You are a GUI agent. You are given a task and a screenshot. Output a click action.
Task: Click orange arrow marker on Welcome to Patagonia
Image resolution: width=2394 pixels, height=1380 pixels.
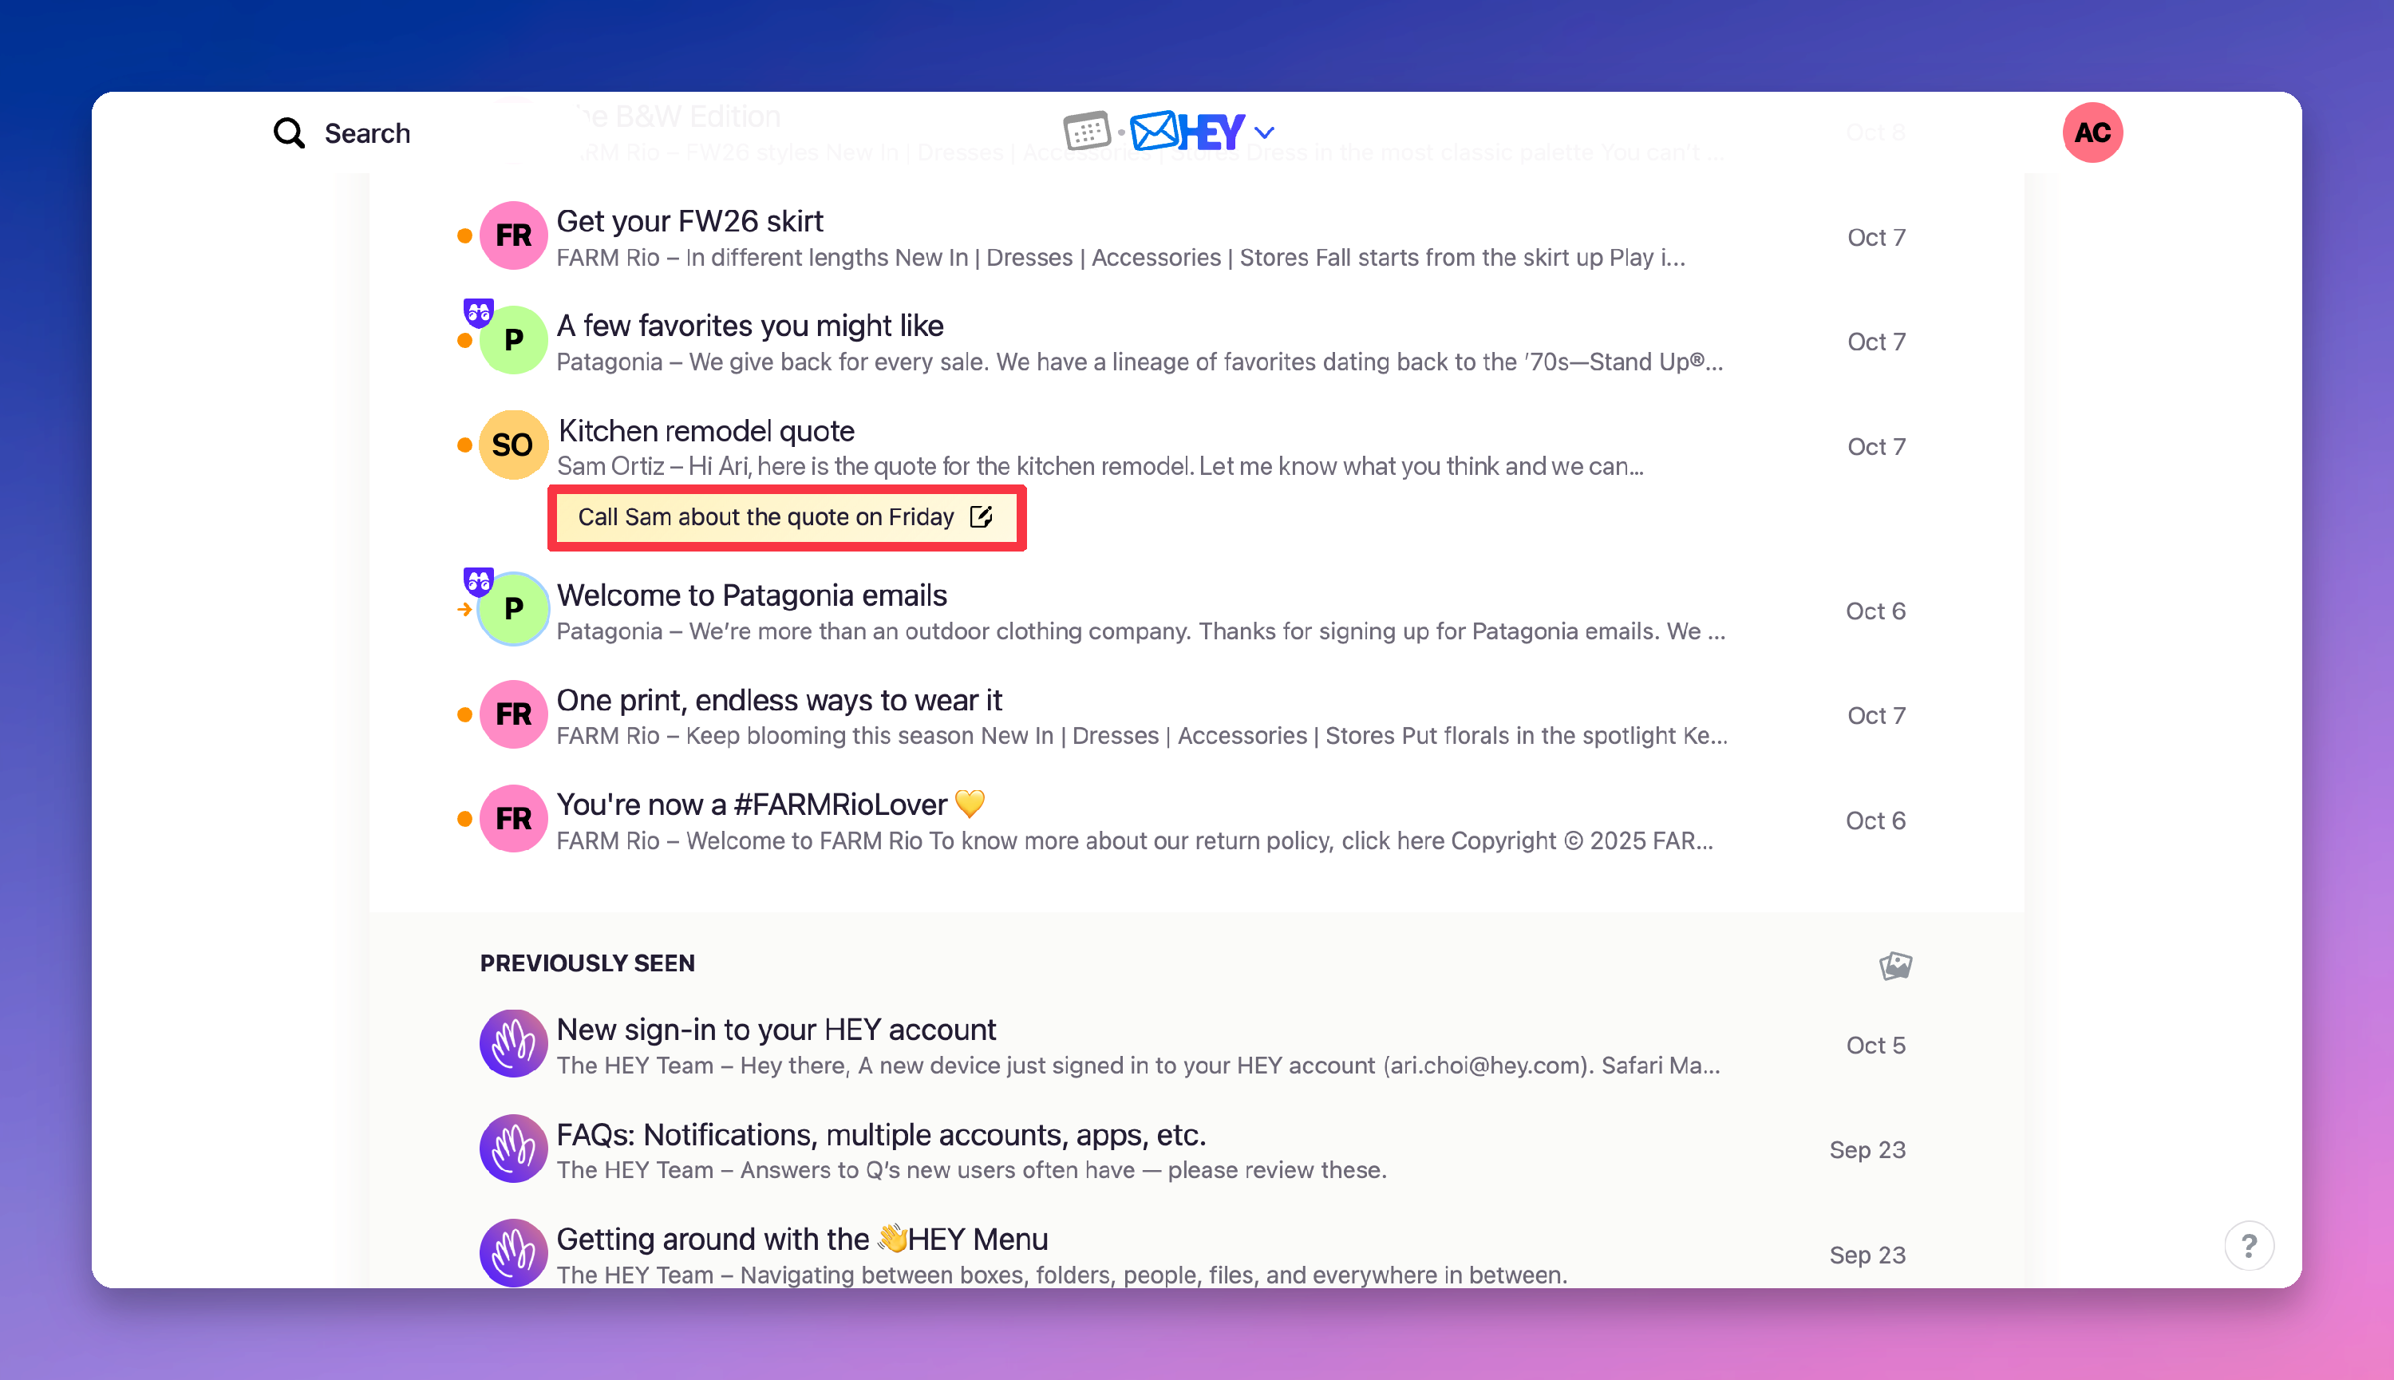coord(464,610)
